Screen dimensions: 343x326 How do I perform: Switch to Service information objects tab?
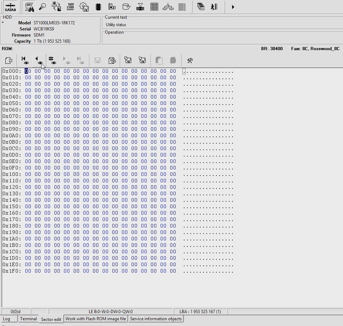click(x=156, y=319)
